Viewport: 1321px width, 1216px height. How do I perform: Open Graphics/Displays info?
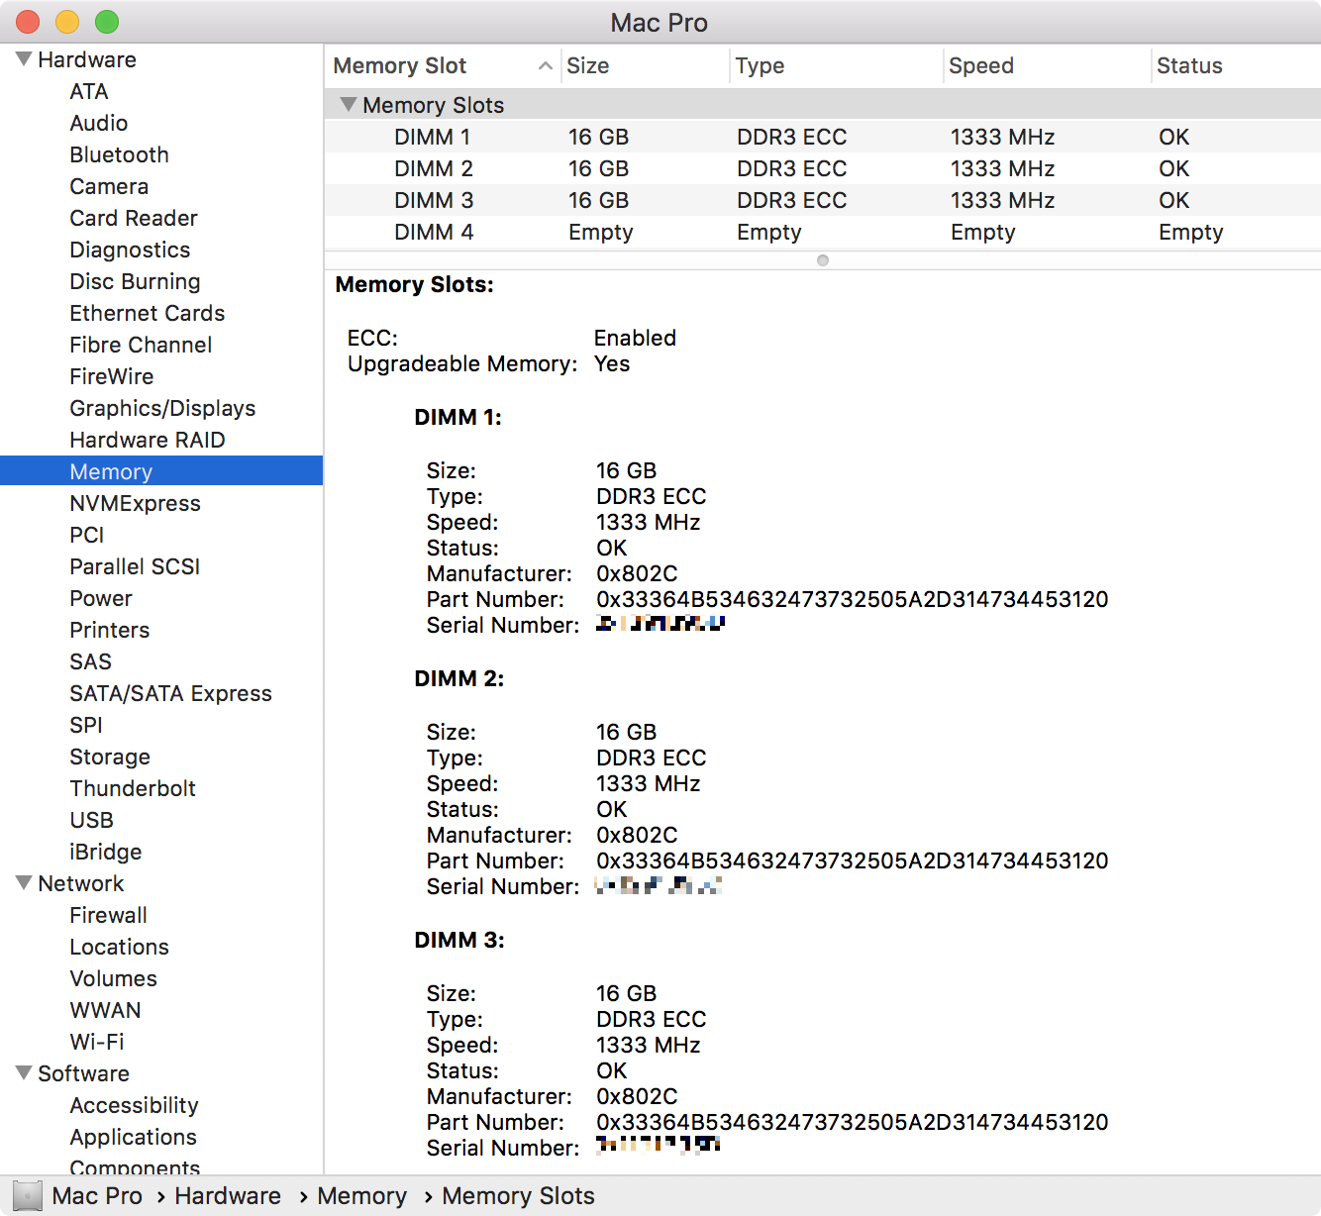point(162,408)
